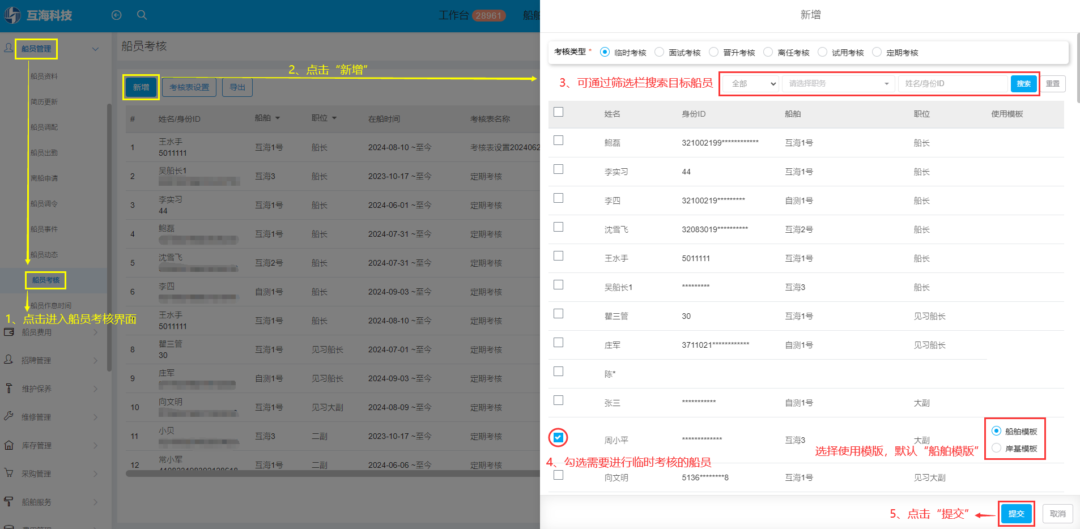The image size is (1080, 529).
Task: Expand the 库存管理 sidebar section
Action: [95, 445]
